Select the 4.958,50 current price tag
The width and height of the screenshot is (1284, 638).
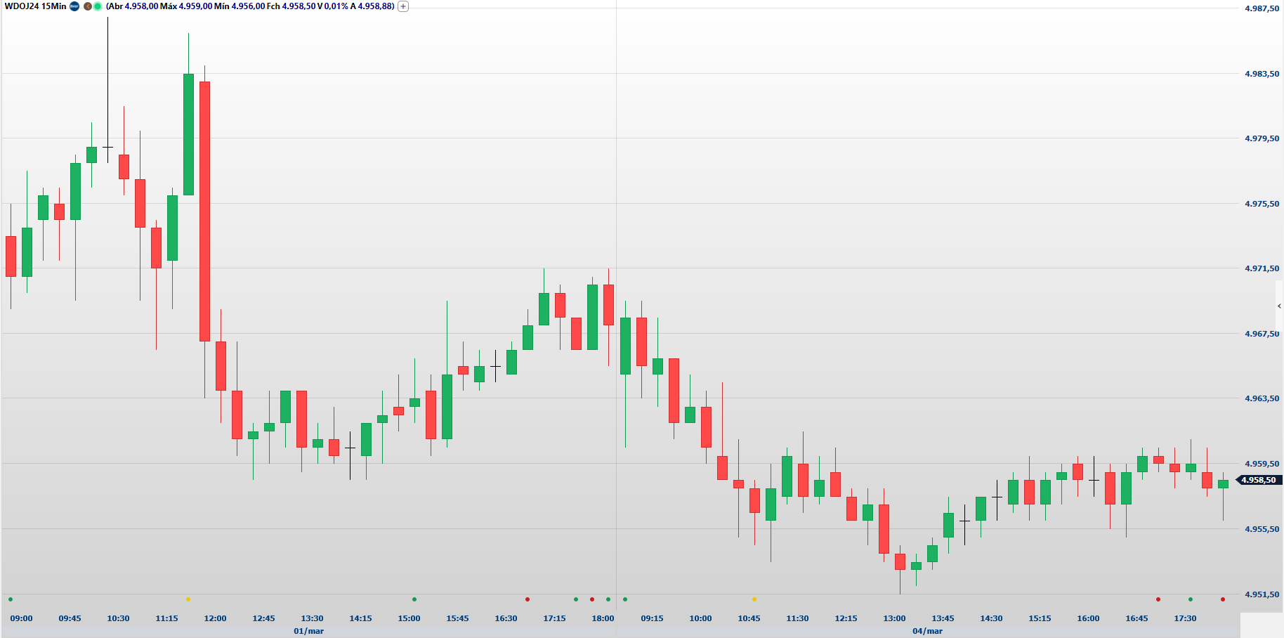point(1258,481)
